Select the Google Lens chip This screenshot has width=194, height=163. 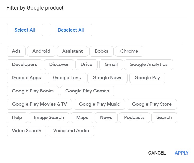pos(67,78)
